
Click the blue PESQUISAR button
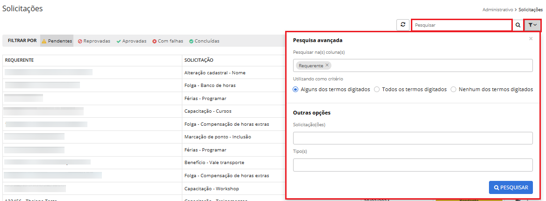[511, 187]
